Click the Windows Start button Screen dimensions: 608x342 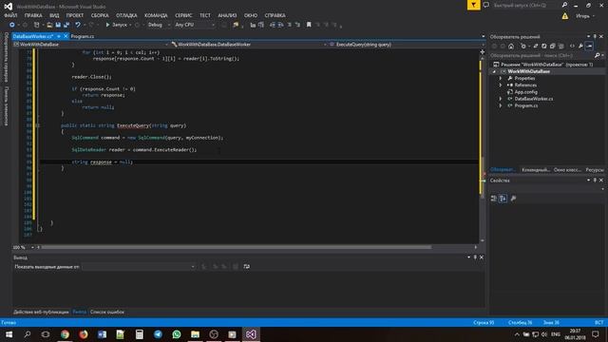[x=9, y=334]
